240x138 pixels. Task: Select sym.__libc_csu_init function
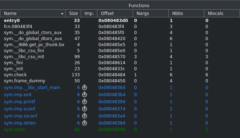pyautogui.click(x=24, y=57)
